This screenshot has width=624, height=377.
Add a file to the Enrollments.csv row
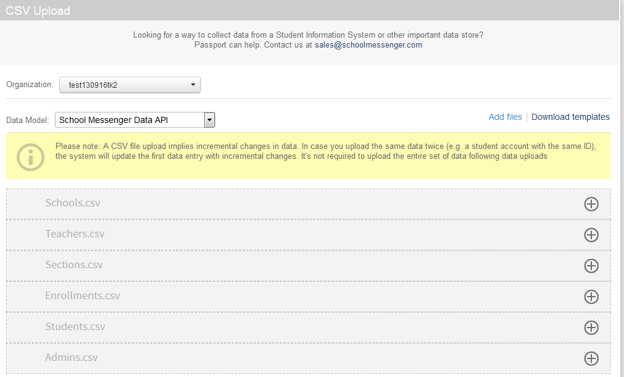click(591, 297)
